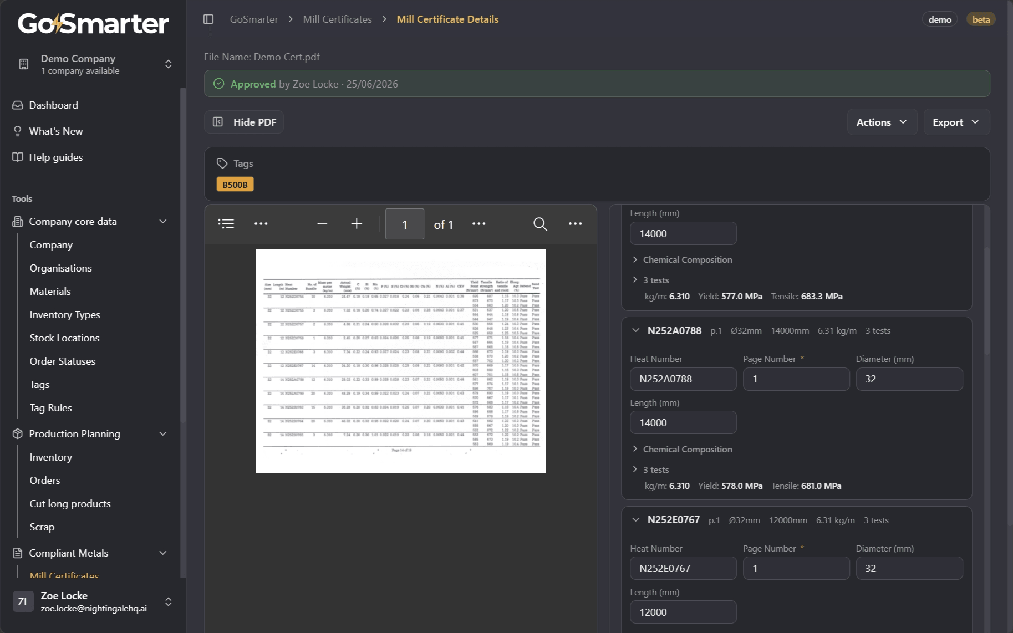
Task: Click the PDF page number field
Action: point(405,224)
